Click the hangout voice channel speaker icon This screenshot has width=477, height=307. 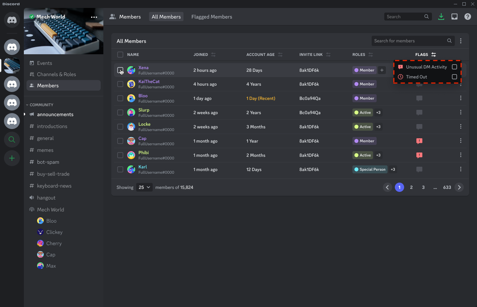tap(31, 197)
